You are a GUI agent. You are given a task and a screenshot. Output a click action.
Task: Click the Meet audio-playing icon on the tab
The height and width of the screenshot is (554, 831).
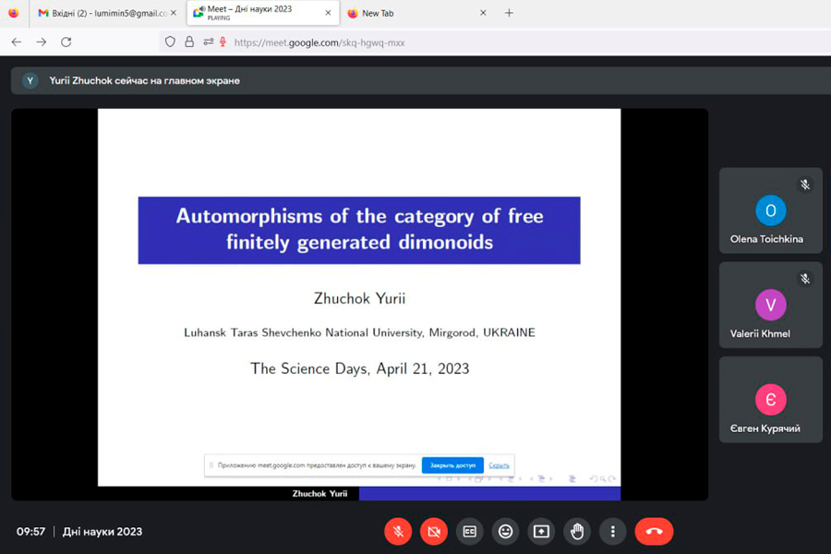(x=199, y=12)
